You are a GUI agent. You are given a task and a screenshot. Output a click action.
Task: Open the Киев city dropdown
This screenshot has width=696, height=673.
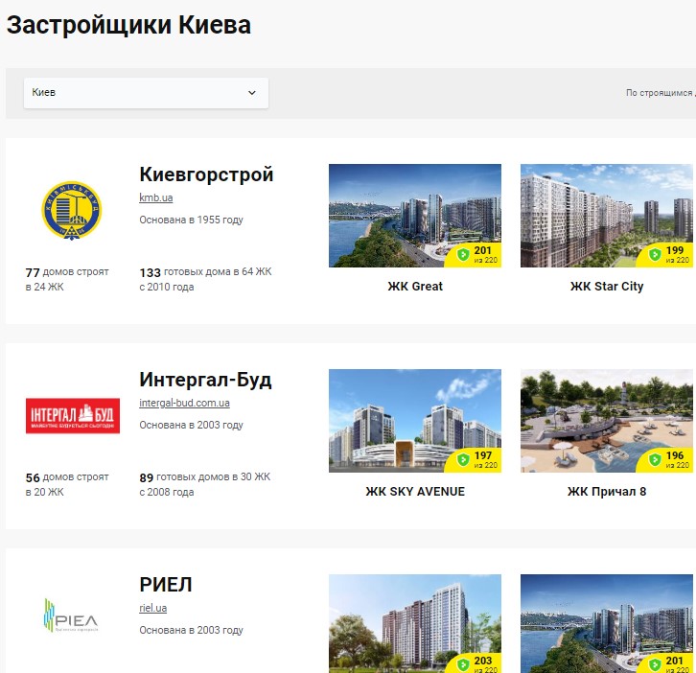(x=146, y=93)
